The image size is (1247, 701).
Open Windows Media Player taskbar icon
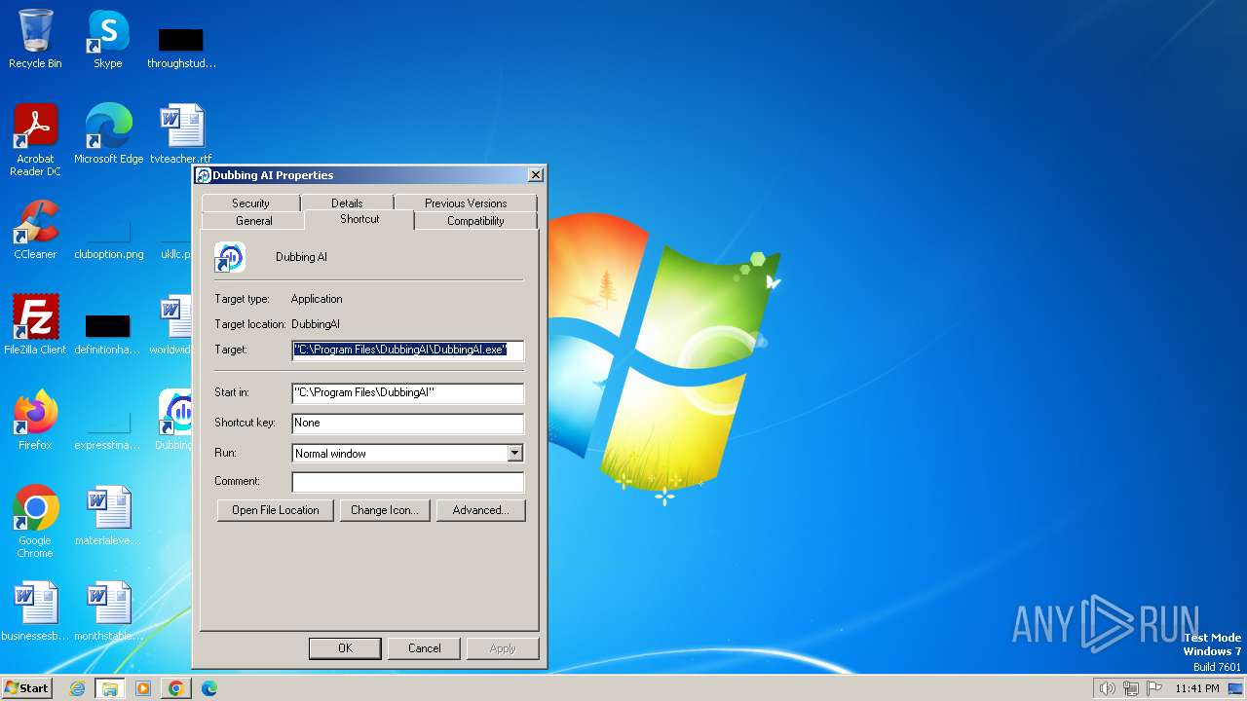click(x=143, y=688)
